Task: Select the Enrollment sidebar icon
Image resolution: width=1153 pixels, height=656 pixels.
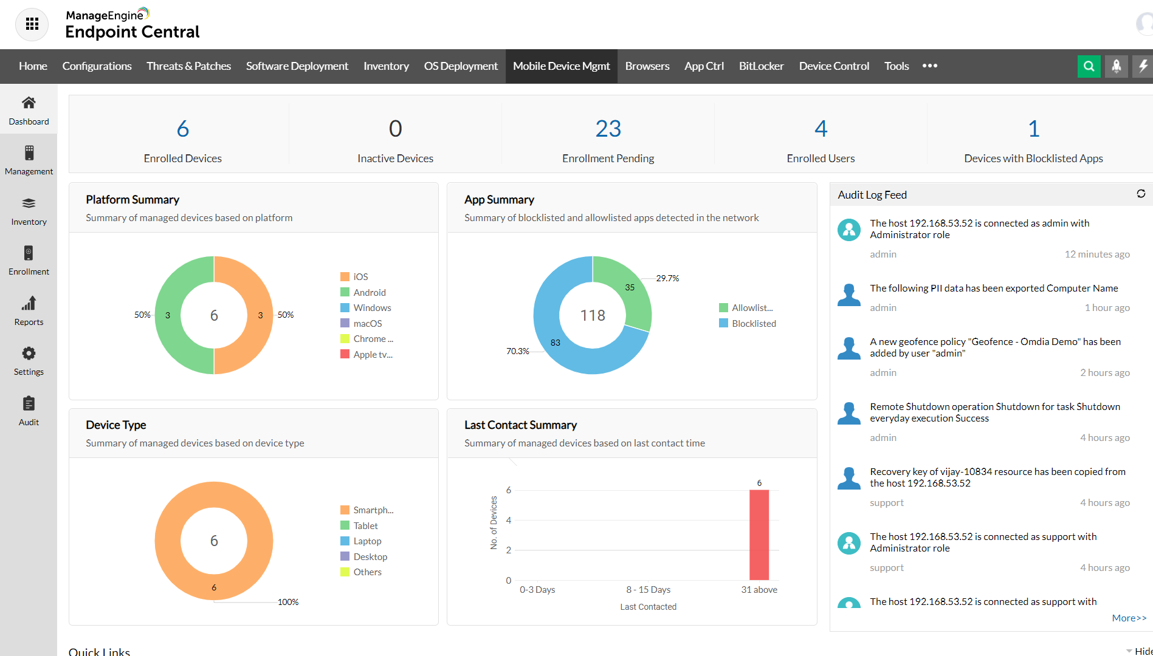Action: [29, 261]
